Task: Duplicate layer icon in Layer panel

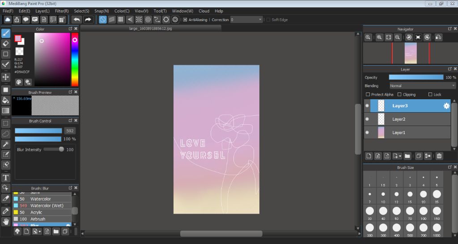Action: (419, 156)
